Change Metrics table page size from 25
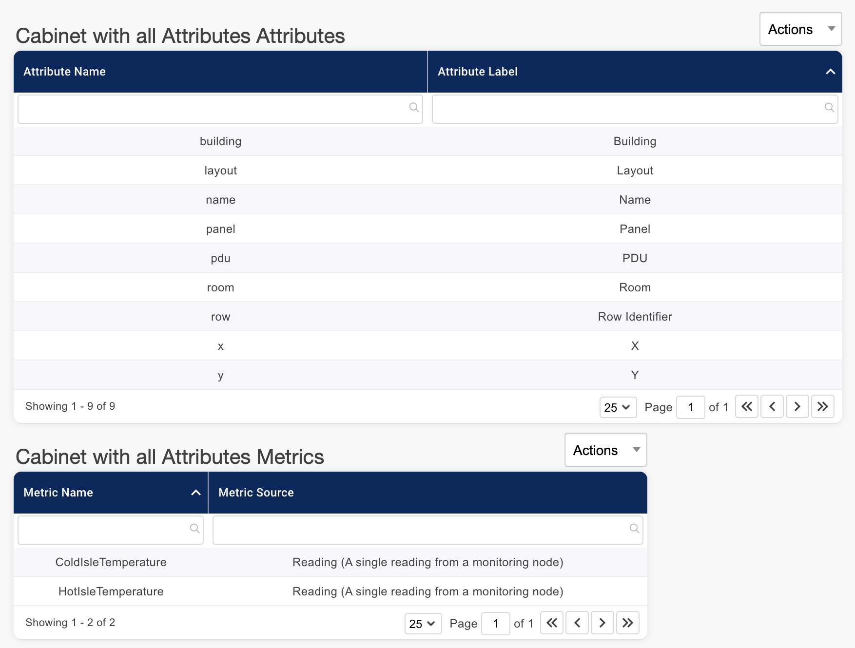Screen dimensions: 855x648 422,624
